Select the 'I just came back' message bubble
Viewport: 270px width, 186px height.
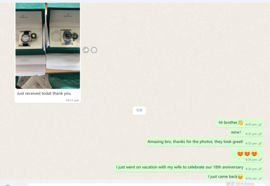[235, 176]
